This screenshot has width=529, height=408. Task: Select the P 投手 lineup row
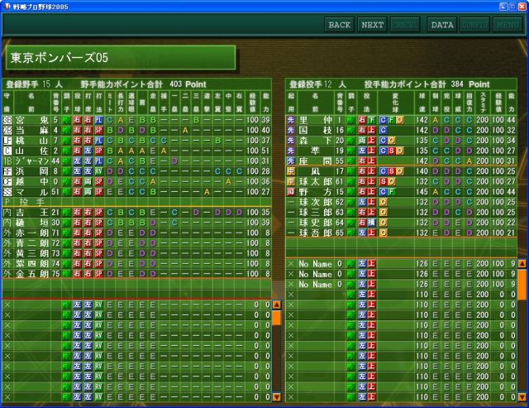pyautogui.click(x=136, y=202)
